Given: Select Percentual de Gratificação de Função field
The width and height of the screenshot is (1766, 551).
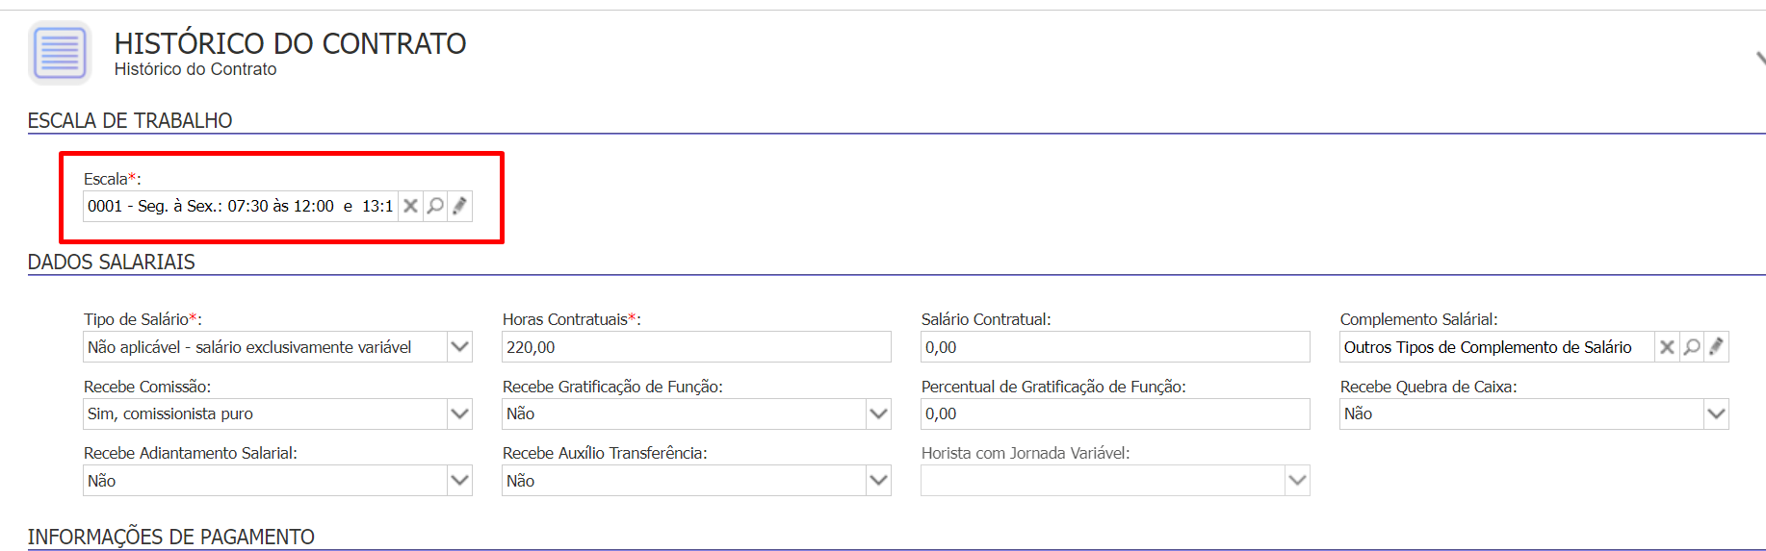Looking at the screenshot, I should (x=1115, y=413).
